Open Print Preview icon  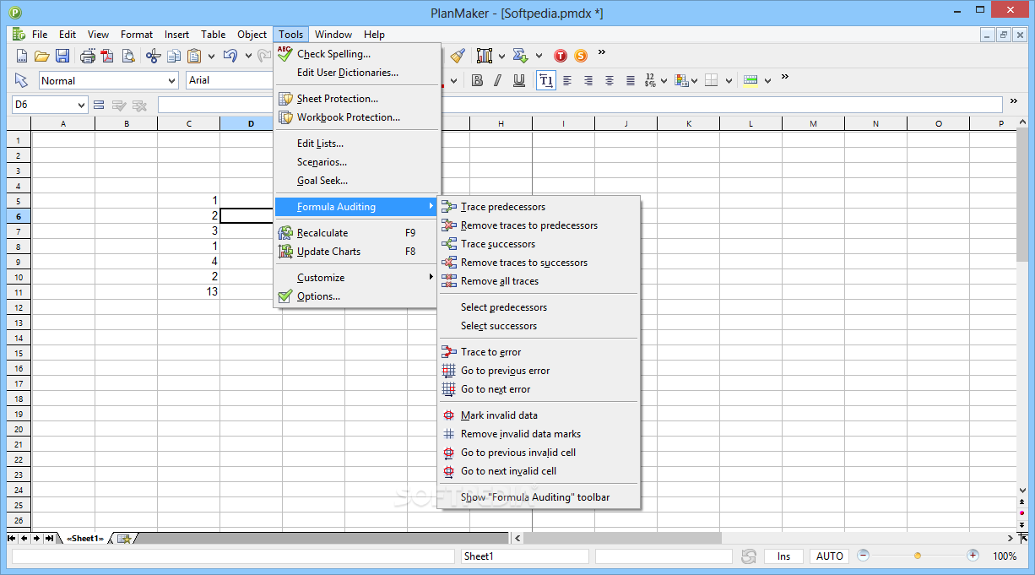[x=128, y=56]
